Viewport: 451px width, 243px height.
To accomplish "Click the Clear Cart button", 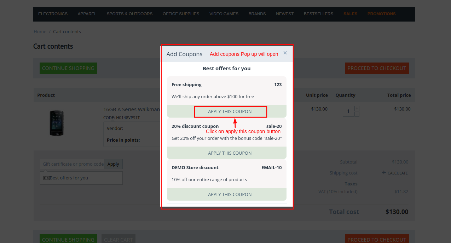I will tap(118, 239).
